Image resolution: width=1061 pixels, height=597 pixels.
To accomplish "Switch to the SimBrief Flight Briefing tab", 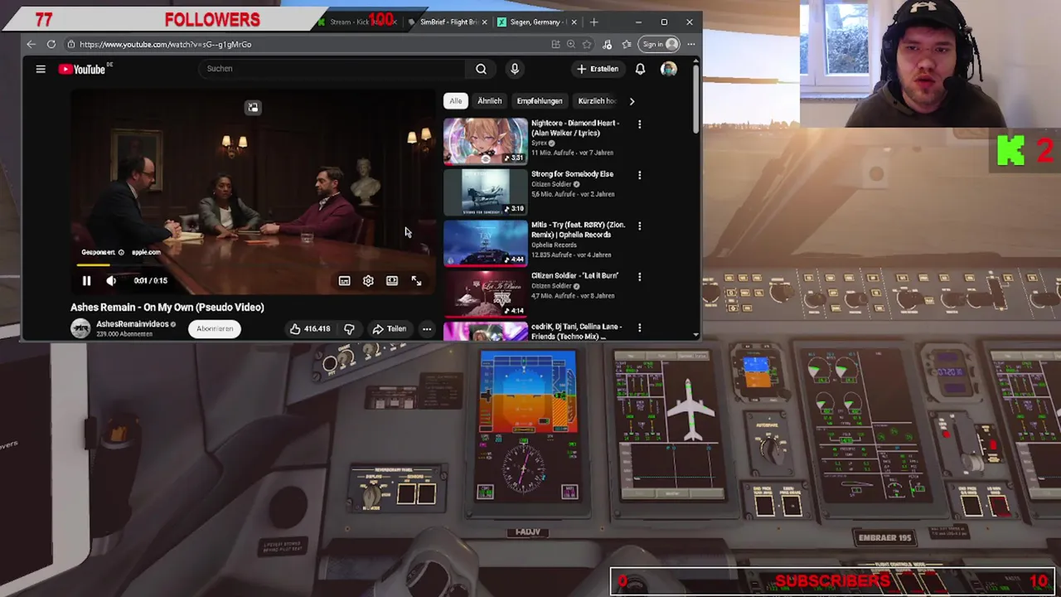I will (x=448, y=22).
